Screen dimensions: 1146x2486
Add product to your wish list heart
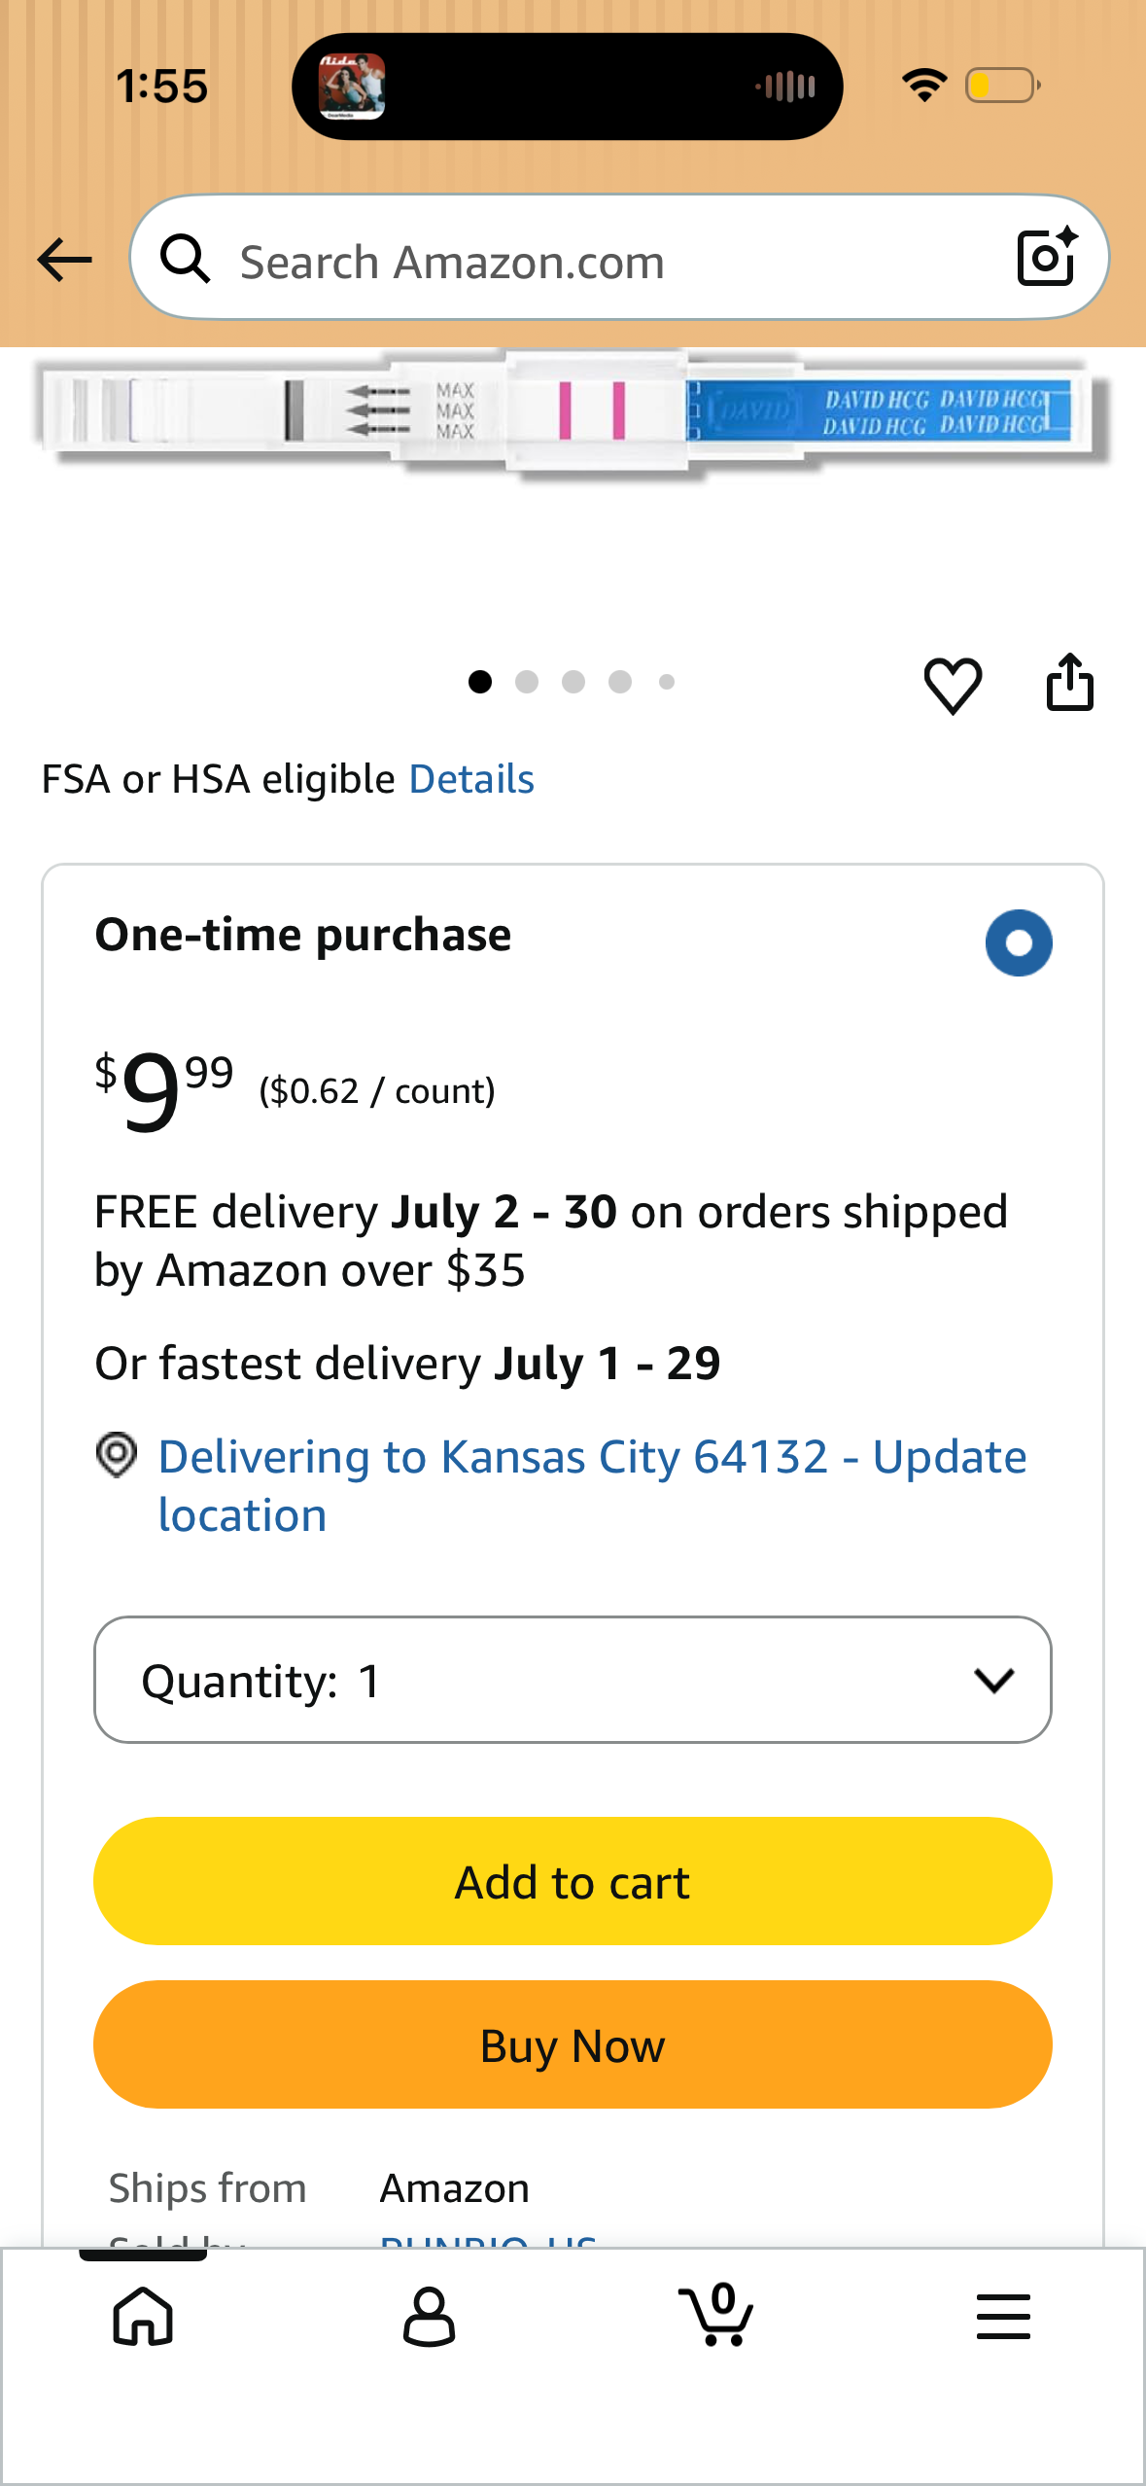click(x=954, y=683)
